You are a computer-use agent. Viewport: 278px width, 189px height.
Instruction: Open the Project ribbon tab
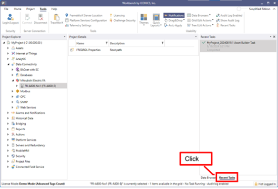30,9
